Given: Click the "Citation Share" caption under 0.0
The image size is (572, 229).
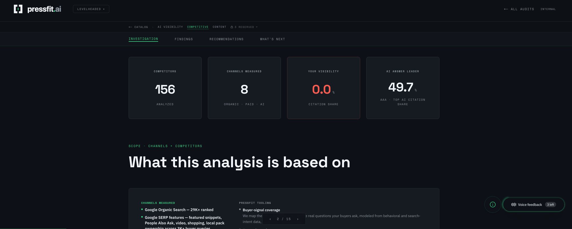Looking at the screenshot, I should pos(323,104).
